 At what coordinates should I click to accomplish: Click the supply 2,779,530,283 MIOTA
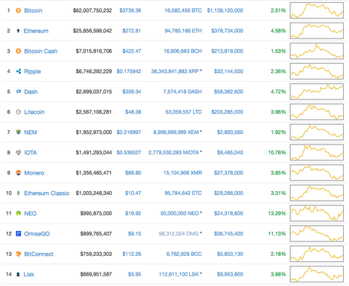173,153
